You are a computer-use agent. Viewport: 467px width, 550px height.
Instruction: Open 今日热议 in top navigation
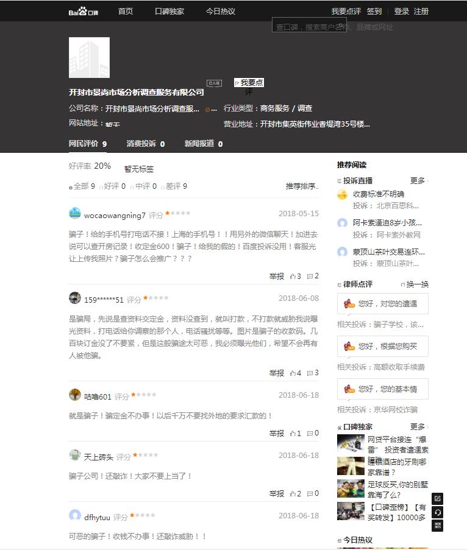click(220, 11)
